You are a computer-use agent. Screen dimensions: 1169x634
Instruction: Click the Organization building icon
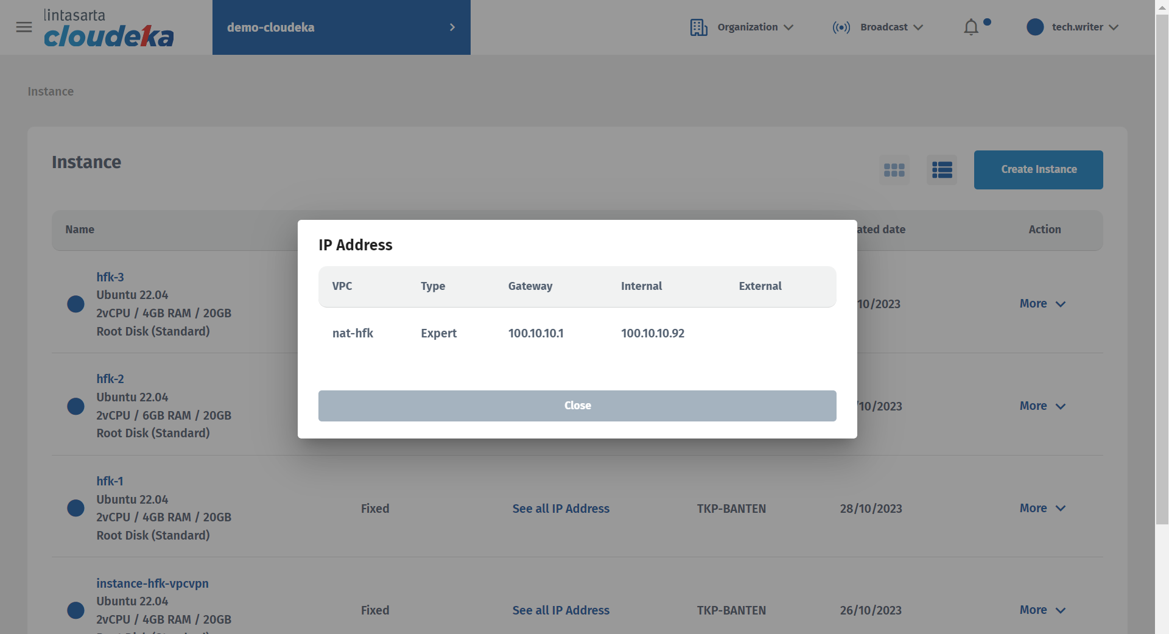coord(698,27)
